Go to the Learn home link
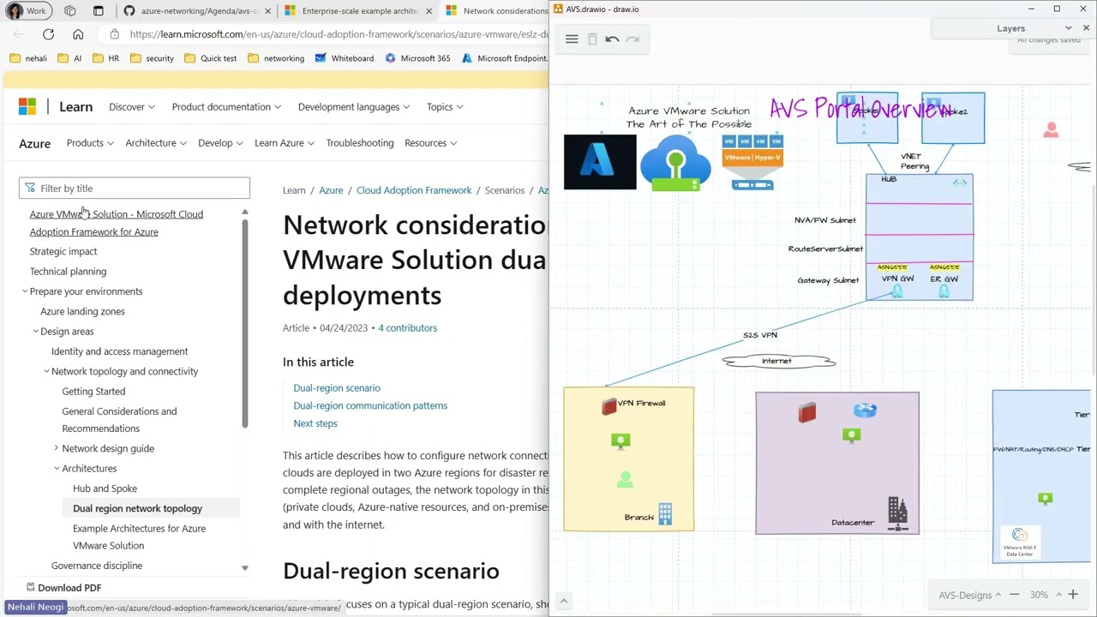Viewport: 1097px width, 617px height. point(75,107)
